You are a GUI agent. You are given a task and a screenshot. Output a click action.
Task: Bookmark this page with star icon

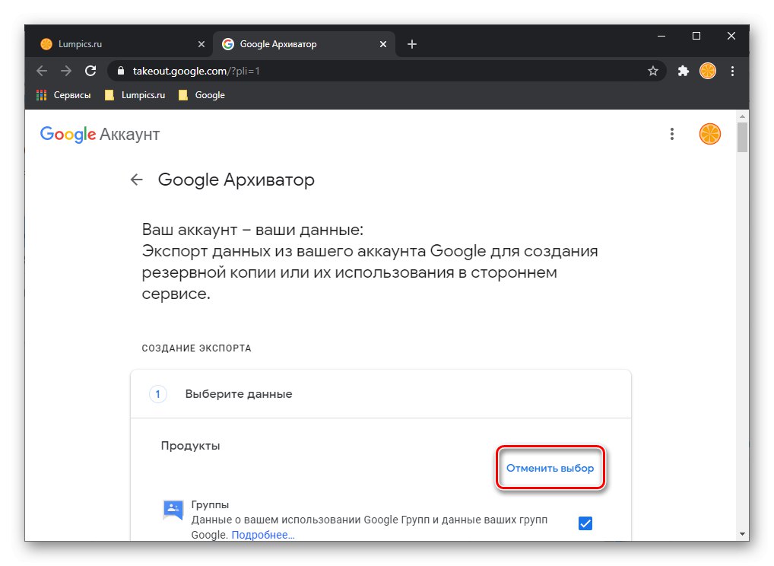(x=652, y=71)
